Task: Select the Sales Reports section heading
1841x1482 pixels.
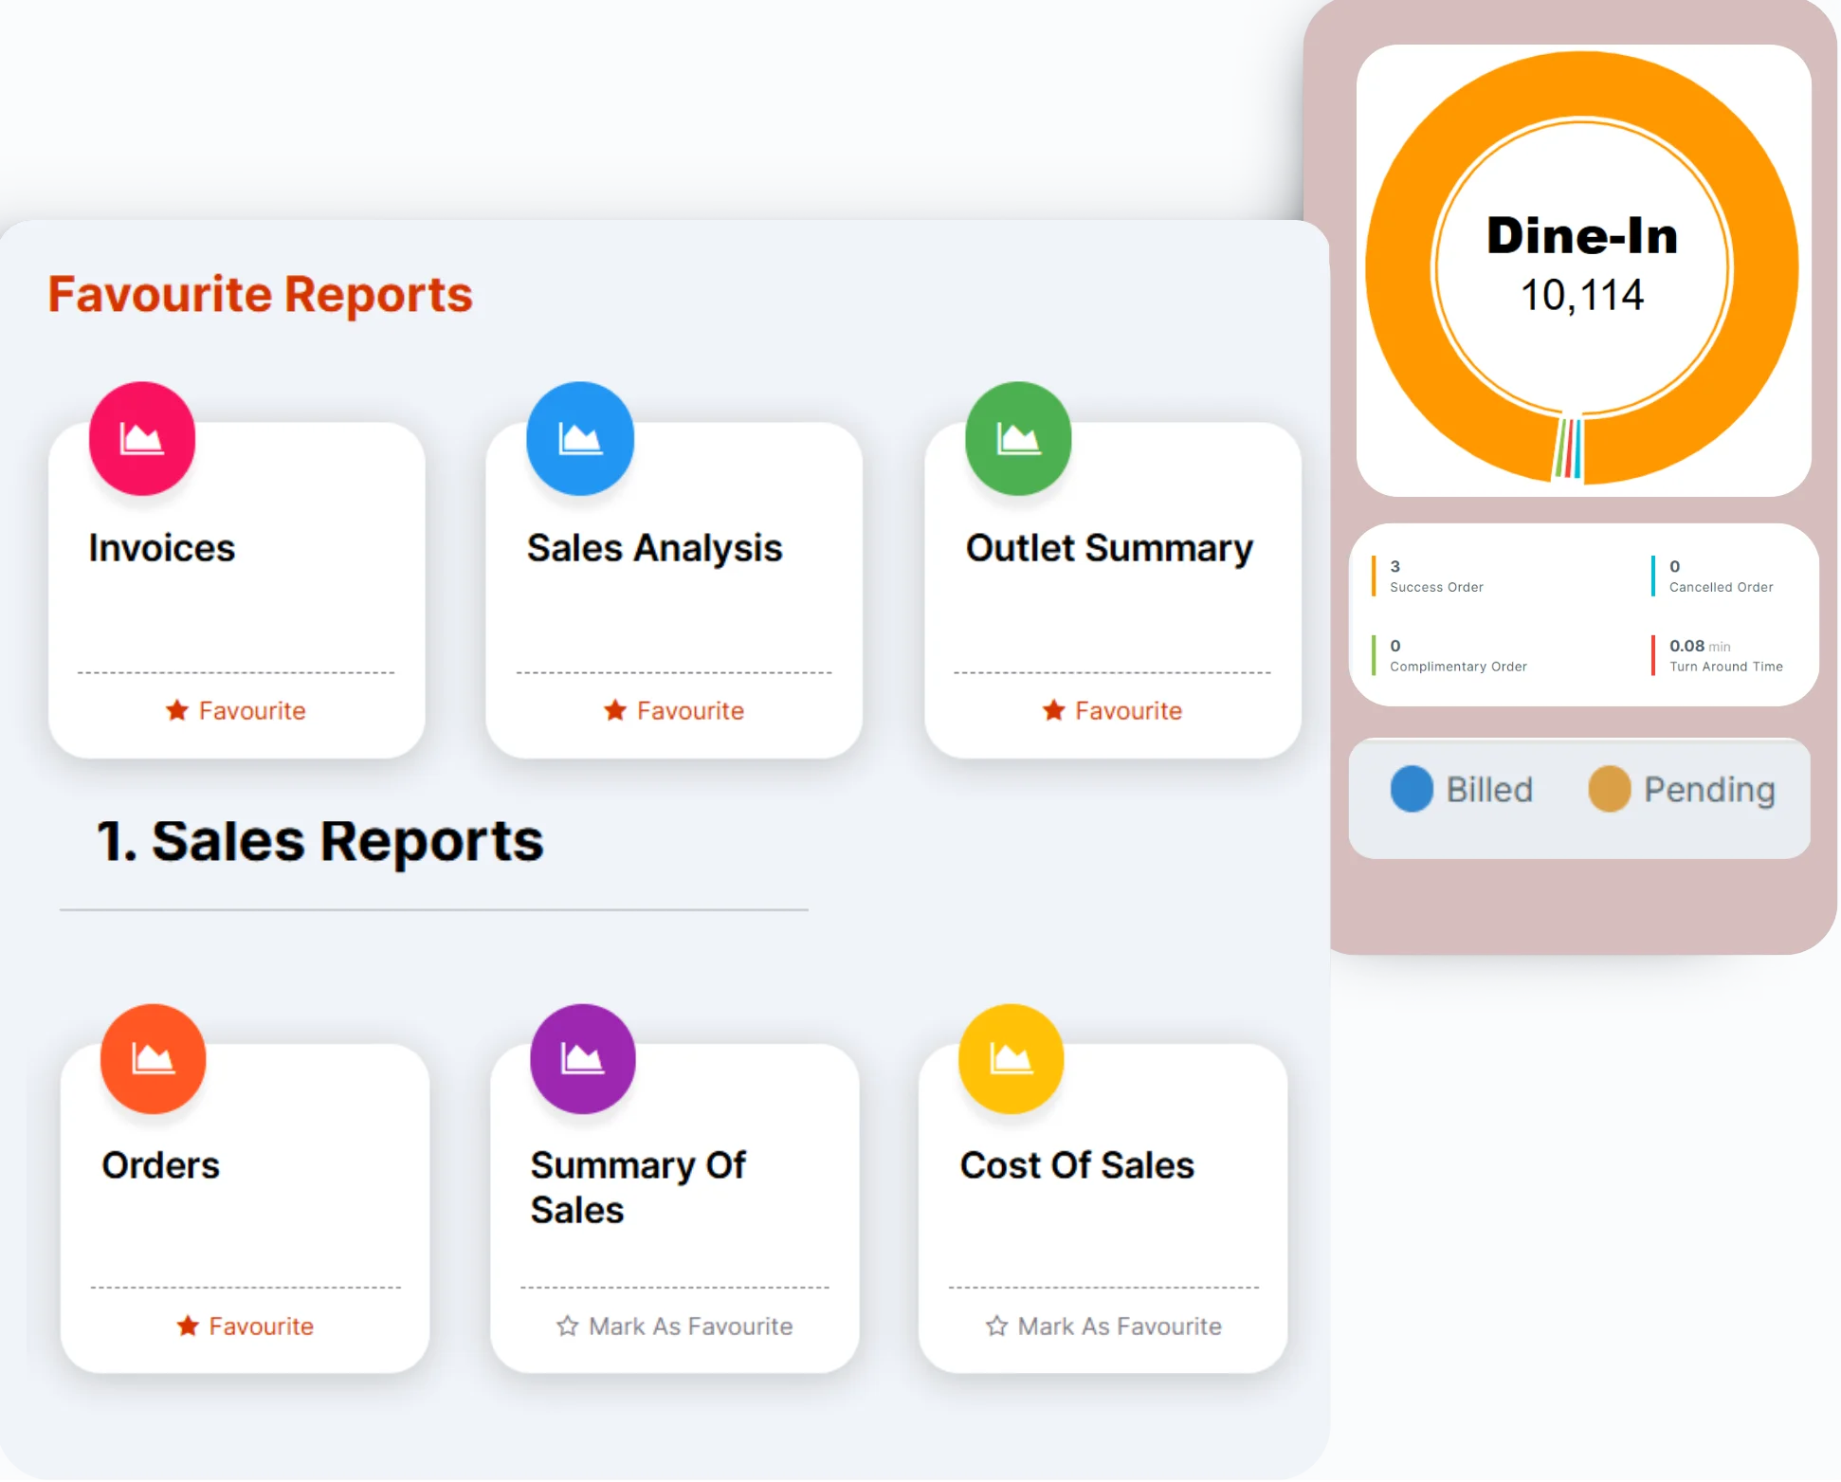Action: point(319,841)
